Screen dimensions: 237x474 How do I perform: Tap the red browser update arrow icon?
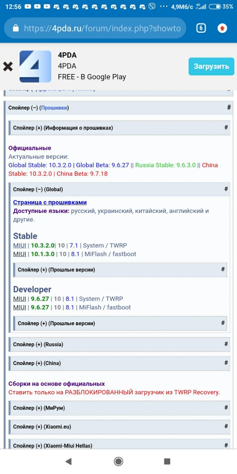click(222, 28)
